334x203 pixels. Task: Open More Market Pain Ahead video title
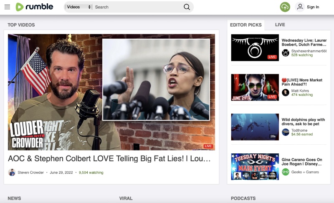tap(302, 82)
